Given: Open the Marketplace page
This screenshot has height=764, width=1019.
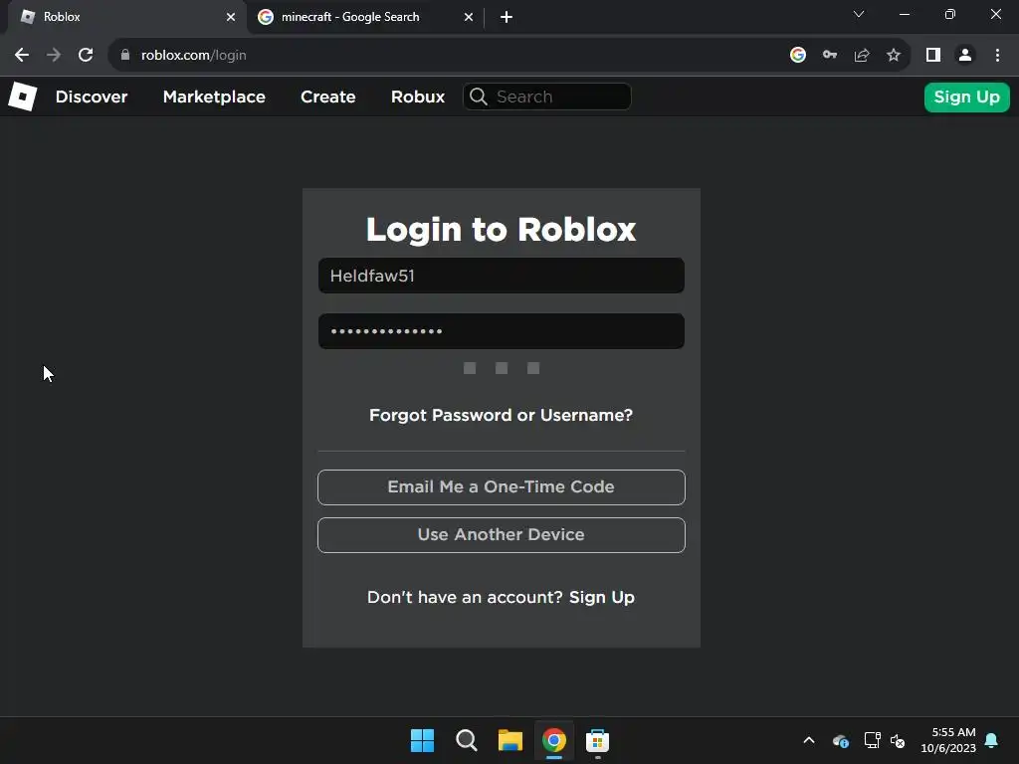Looking at the screenshot, I should (x=214, y=96).
